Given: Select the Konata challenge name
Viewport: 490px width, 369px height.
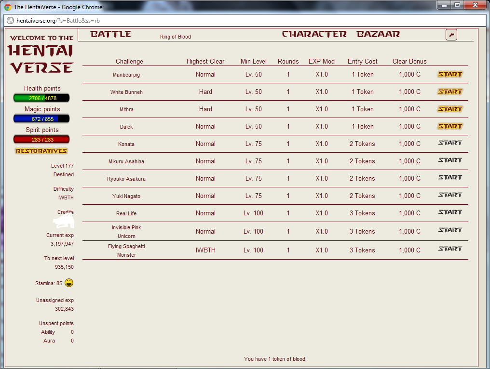Looking at the screenshot, I should click(x=126, y=144).
